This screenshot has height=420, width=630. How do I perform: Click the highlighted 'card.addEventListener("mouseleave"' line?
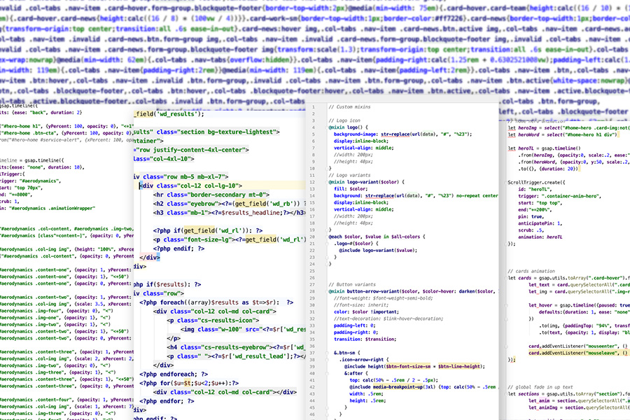coord(579,353)
